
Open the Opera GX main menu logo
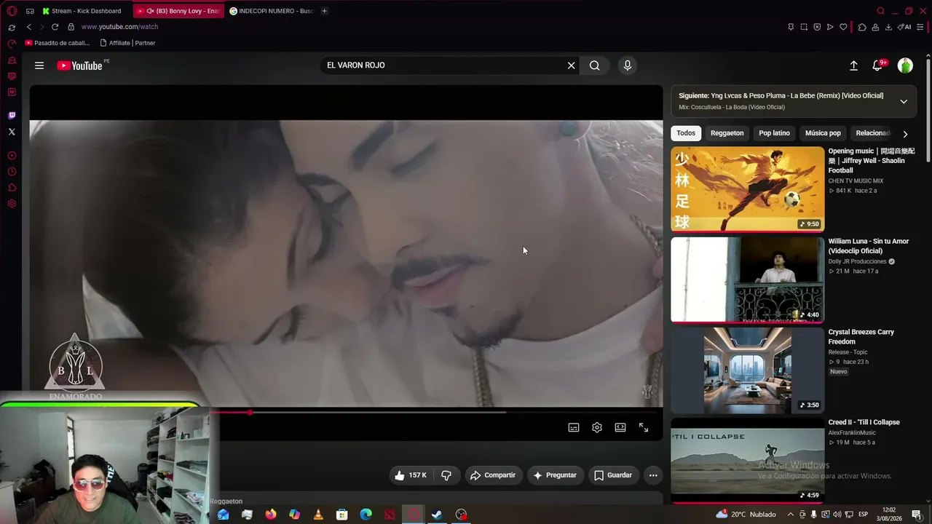[12, 11]
